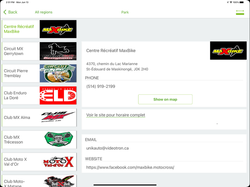Click the MaxBike logo in the list

(58, 29)
